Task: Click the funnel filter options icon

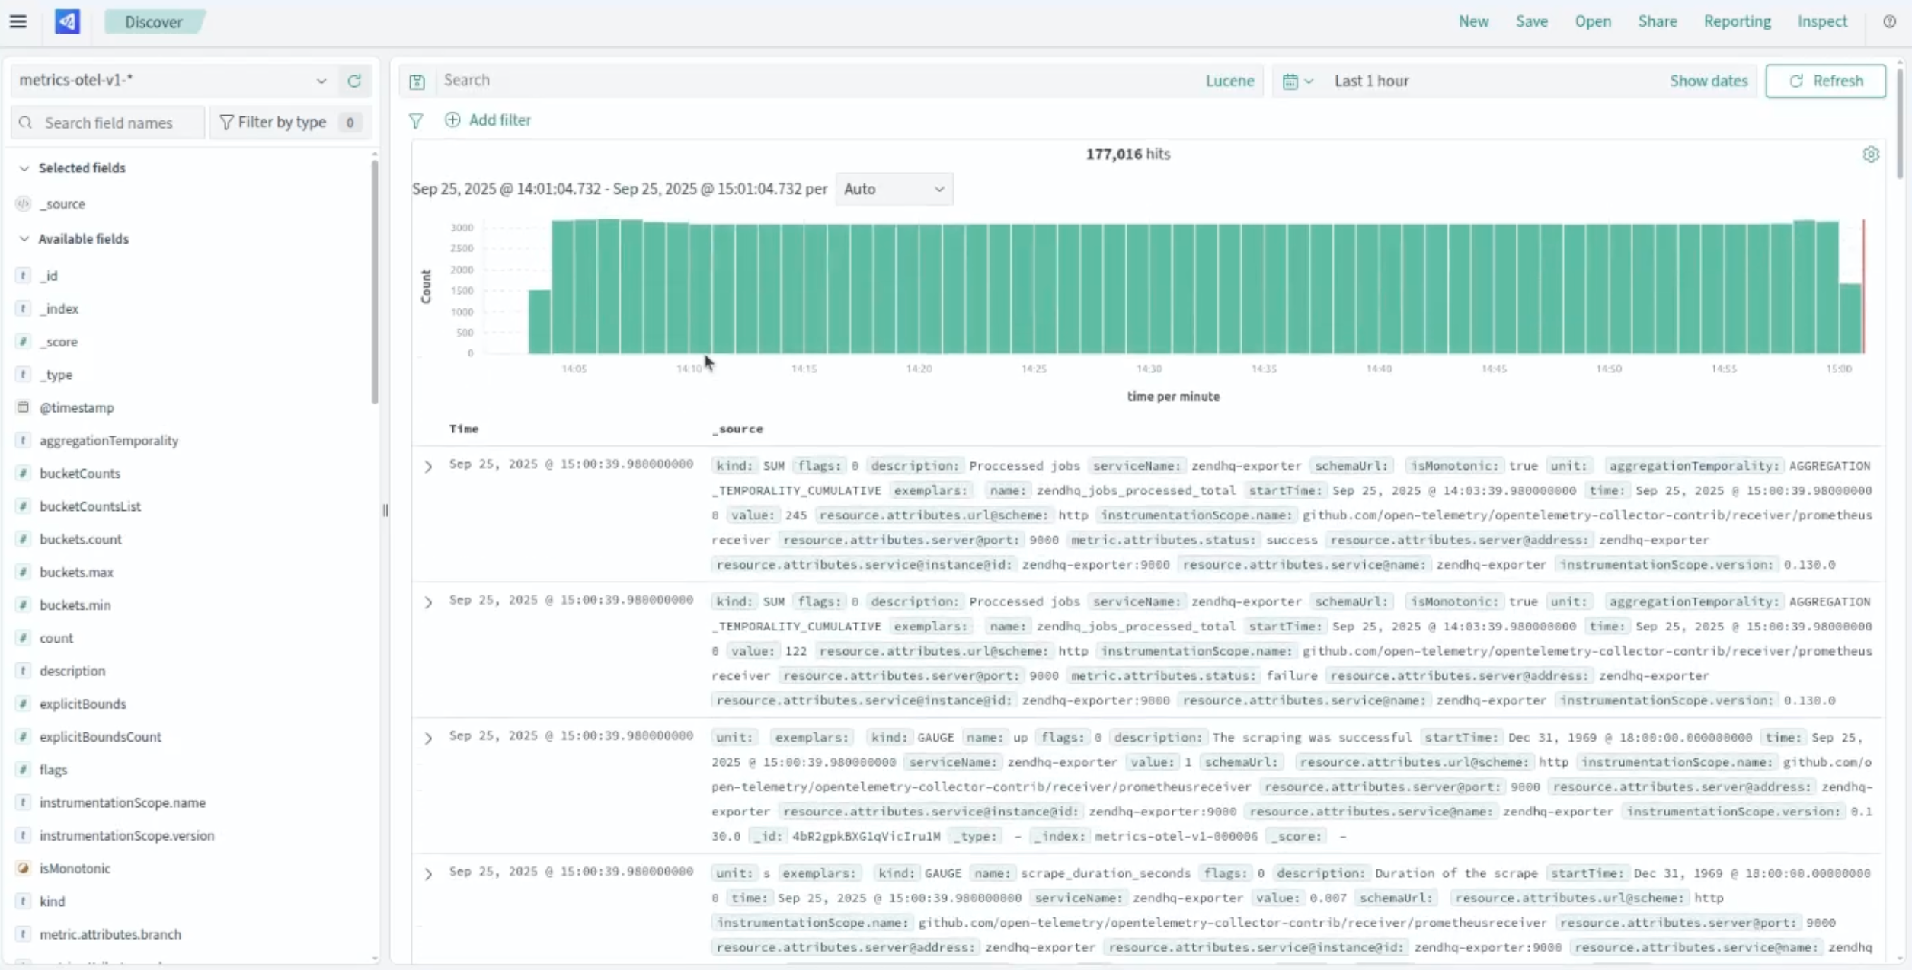Action: click(x=416, y=120)
